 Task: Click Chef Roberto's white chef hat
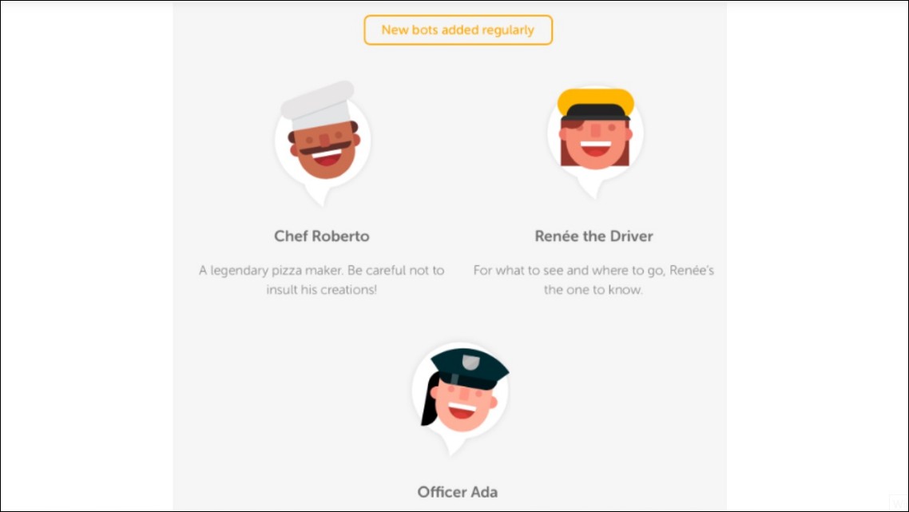click(x=318, y=105)
